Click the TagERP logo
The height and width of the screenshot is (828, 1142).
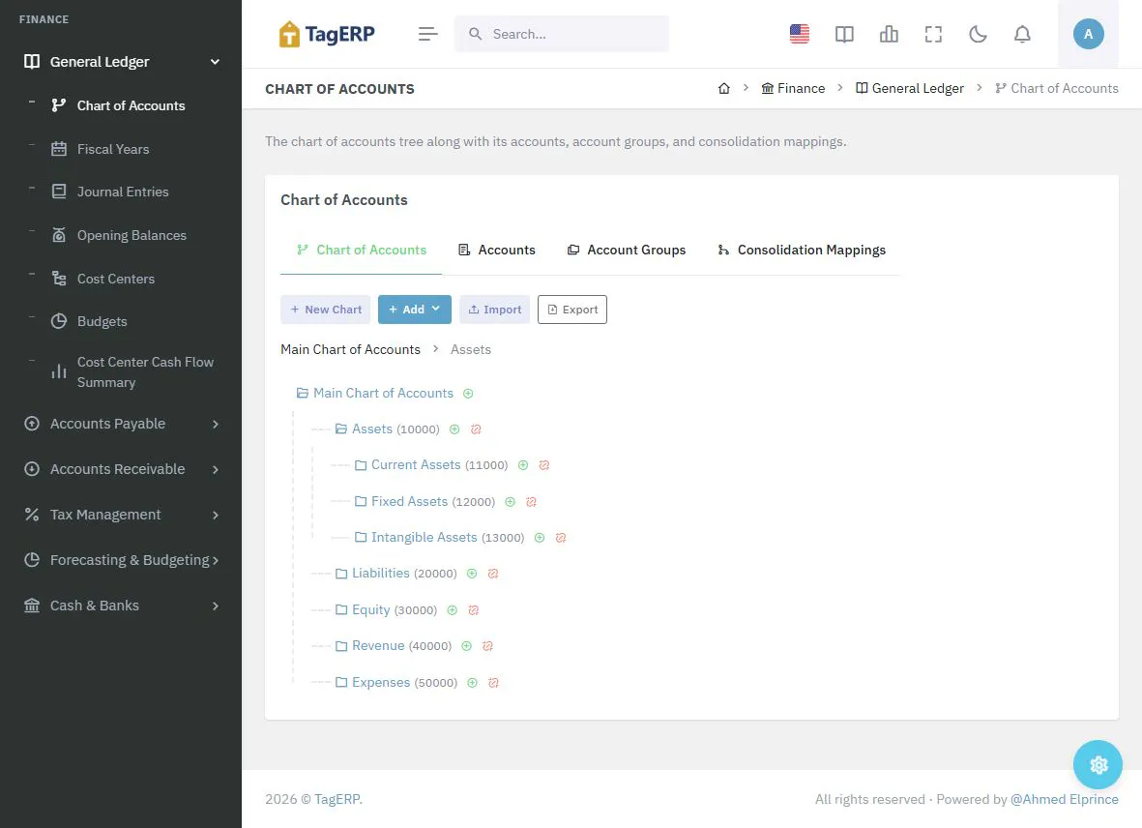pos(327,34)
